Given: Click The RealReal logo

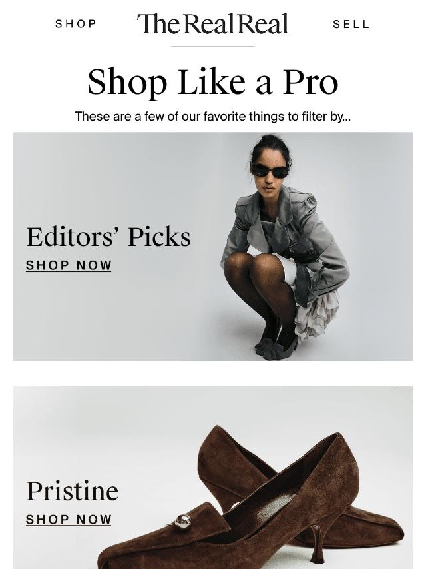Looking at the screenshot, I should tap(213, 23).
